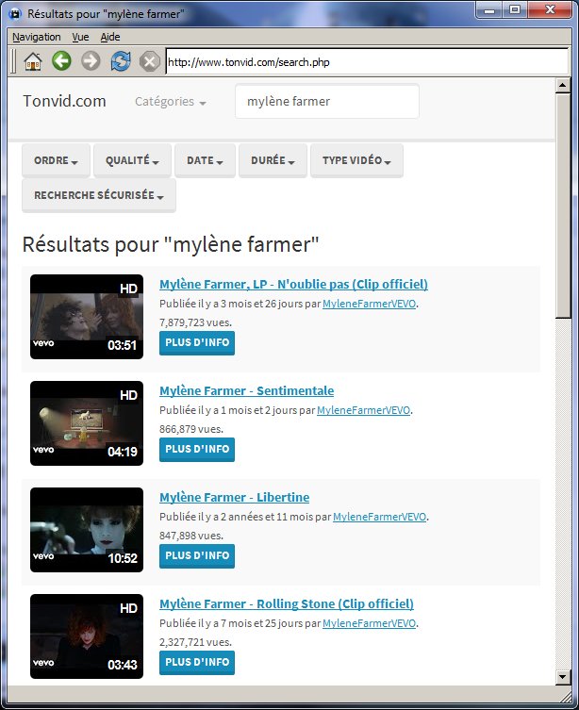The image size is (579, 710).
Task: Minimize the window
Action: [x=488, y=10]
